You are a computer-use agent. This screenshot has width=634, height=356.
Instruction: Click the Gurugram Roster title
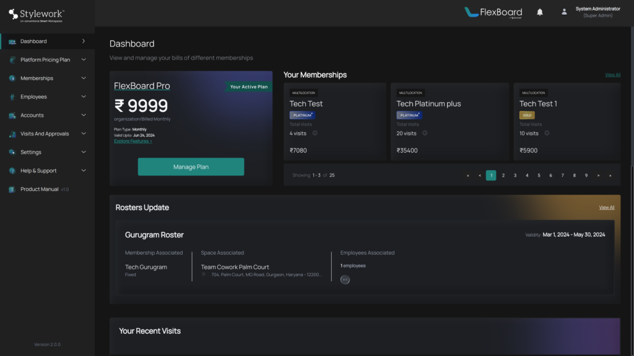point(154,235)
